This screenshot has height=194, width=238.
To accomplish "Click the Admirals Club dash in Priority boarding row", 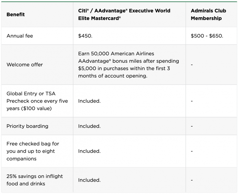I will point(192,126).
